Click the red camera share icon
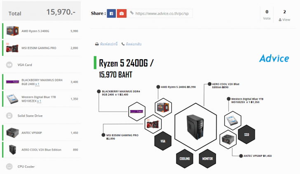 122,14
